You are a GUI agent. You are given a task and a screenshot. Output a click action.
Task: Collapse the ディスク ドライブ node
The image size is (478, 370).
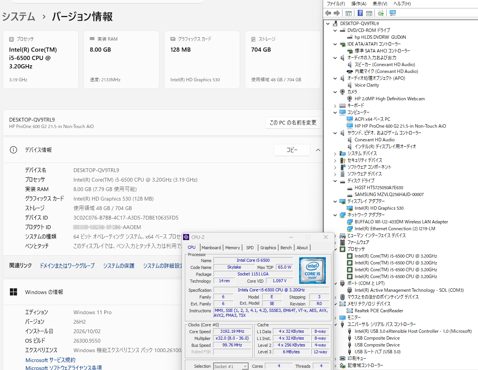click(335, 181)
